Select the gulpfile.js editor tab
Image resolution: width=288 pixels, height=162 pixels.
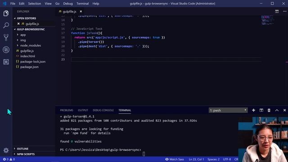click(x=69, y=11)
